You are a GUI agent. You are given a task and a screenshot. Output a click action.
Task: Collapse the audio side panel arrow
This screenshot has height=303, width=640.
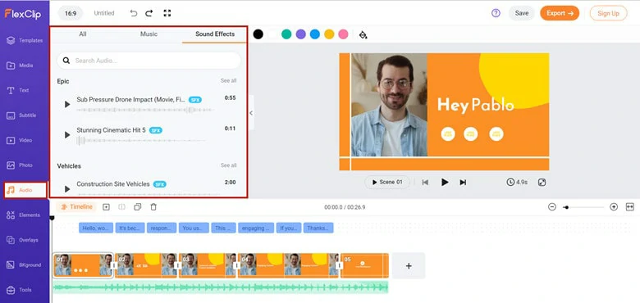tap(251, 113)
